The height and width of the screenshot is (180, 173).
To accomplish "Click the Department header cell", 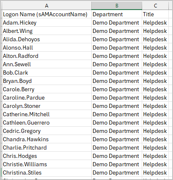I will click(x=117, y=14).
